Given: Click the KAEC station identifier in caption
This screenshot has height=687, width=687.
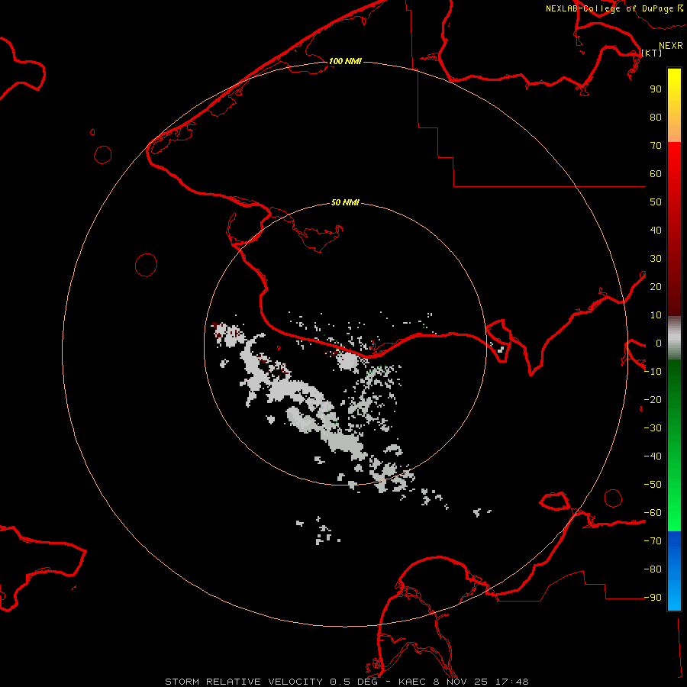Looking at the screenshot, I should click(x=412, y=682).
